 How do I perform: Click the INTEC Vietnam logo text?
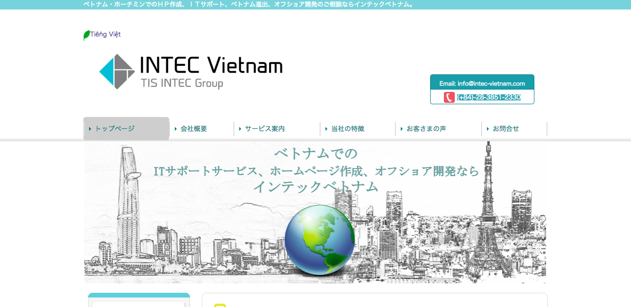[211, 66]
